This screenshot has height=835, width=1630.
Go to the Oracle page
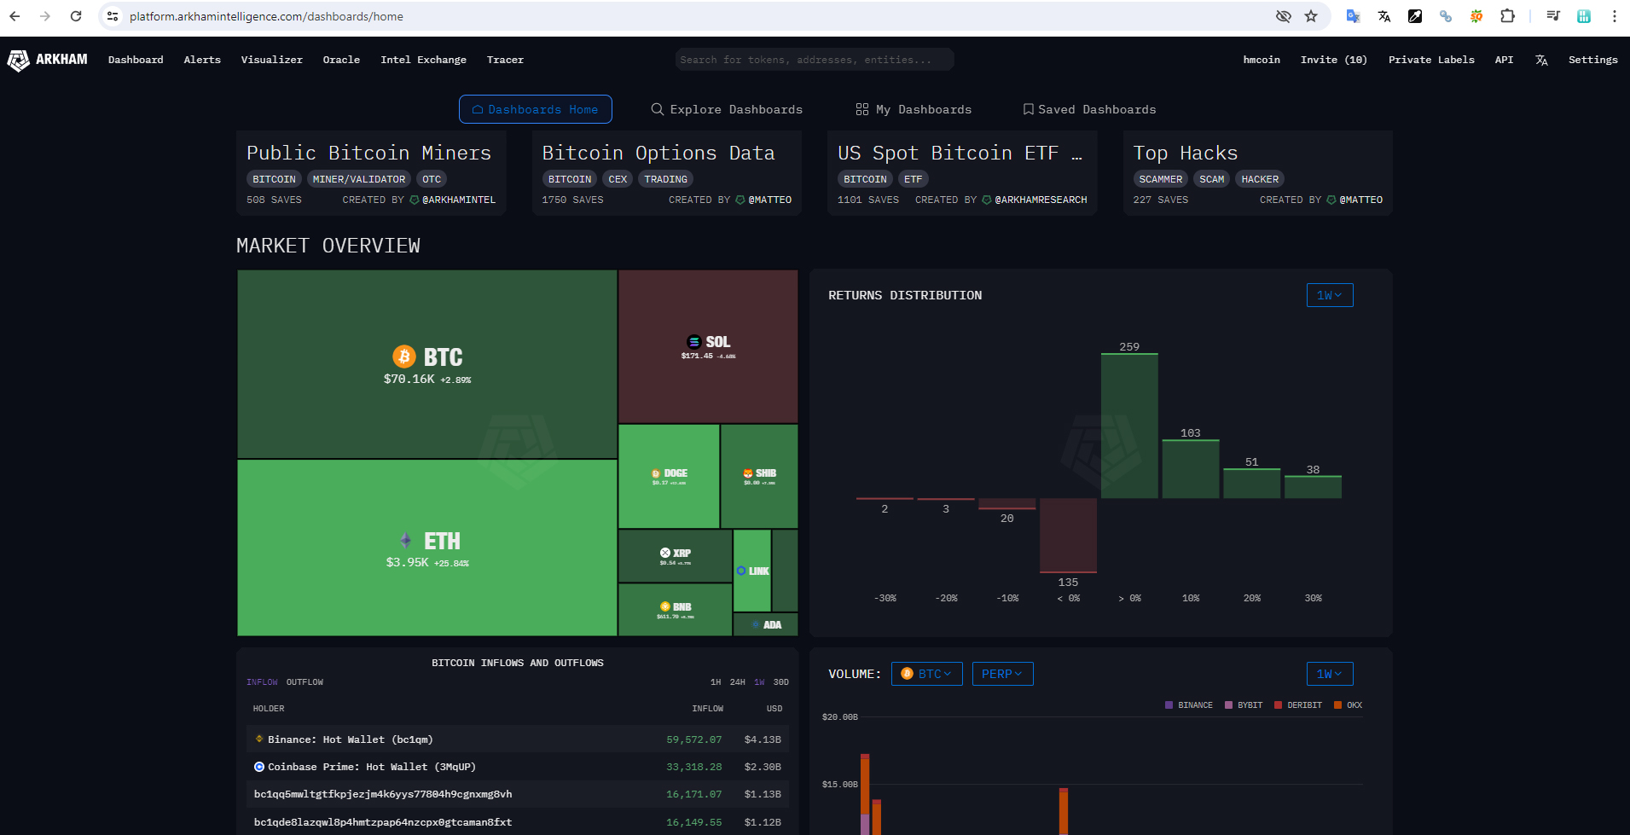(341, 60)
